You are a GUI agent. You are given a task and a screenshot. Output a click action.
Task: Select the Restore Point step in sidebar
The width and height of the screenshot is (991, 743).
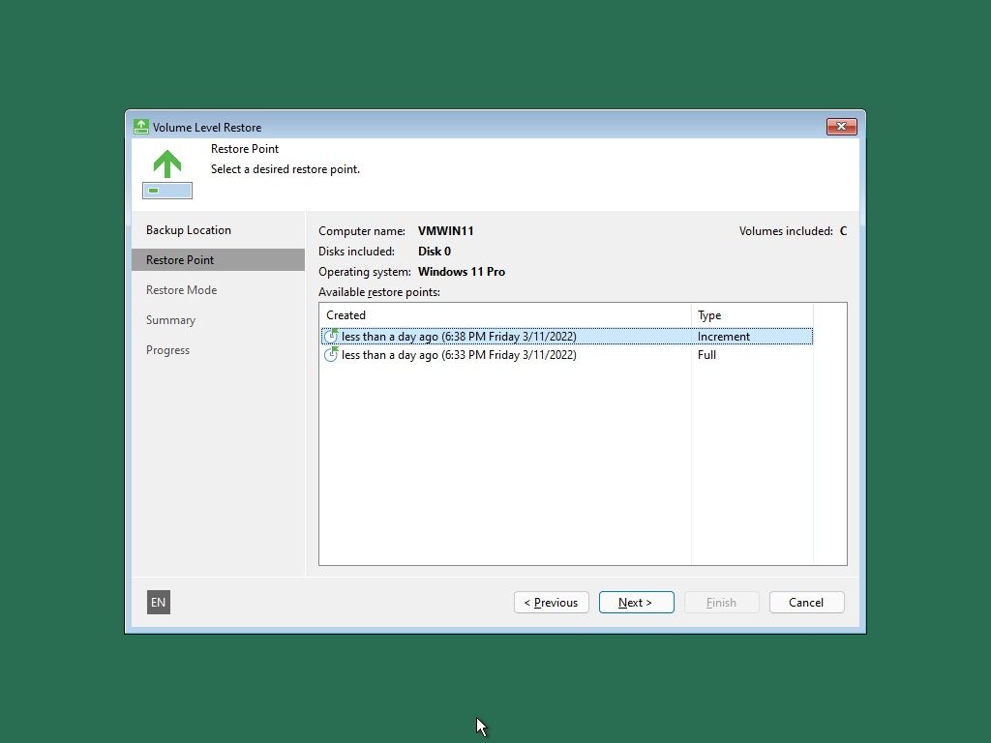(x=180, y=259)
